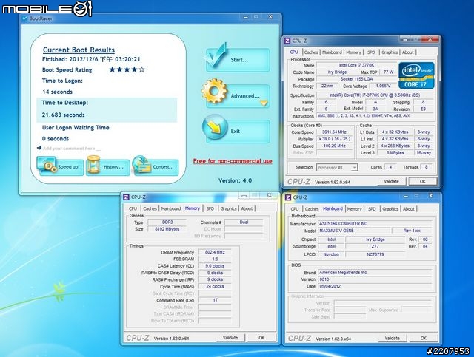Switch to Memory tab in CPU window
The width and height of the screenshot is (474, 357).
click(x=353, y=52)
